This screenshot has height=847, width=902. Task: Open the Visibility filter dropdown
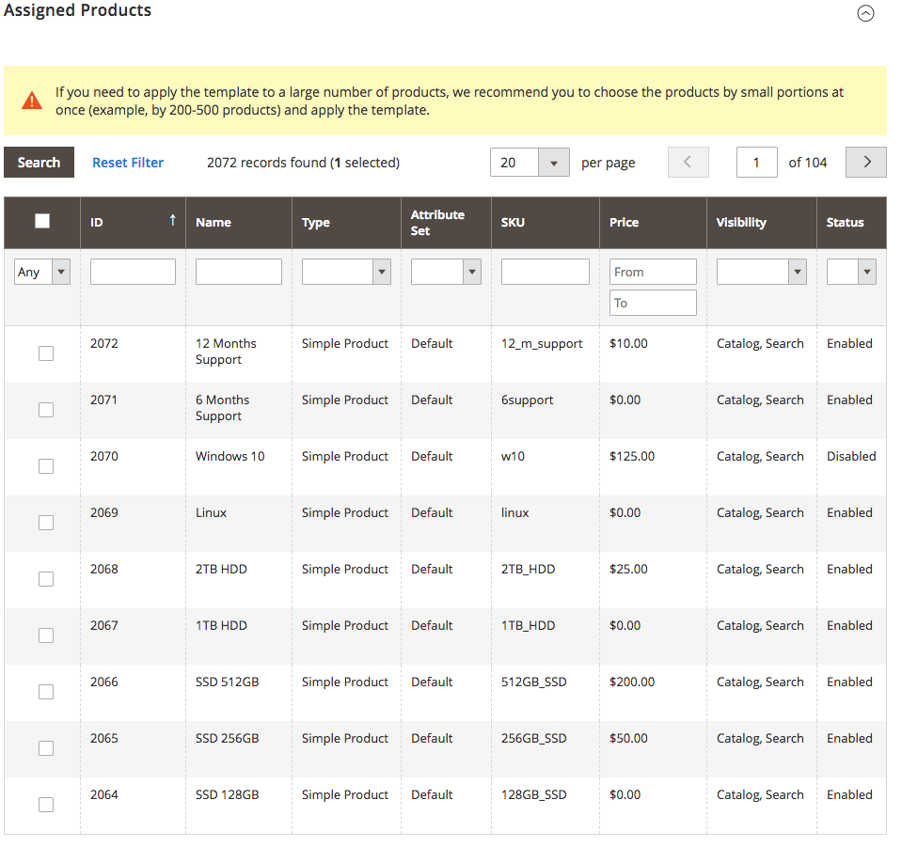click(x=761, y=272)
